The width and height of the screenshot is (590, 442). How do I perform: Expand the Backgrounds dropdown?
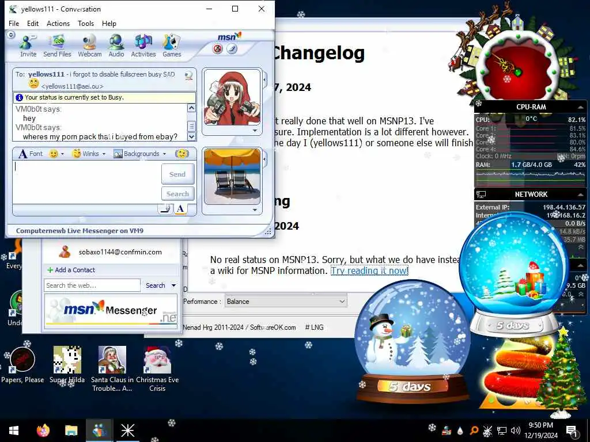(164, 154)
